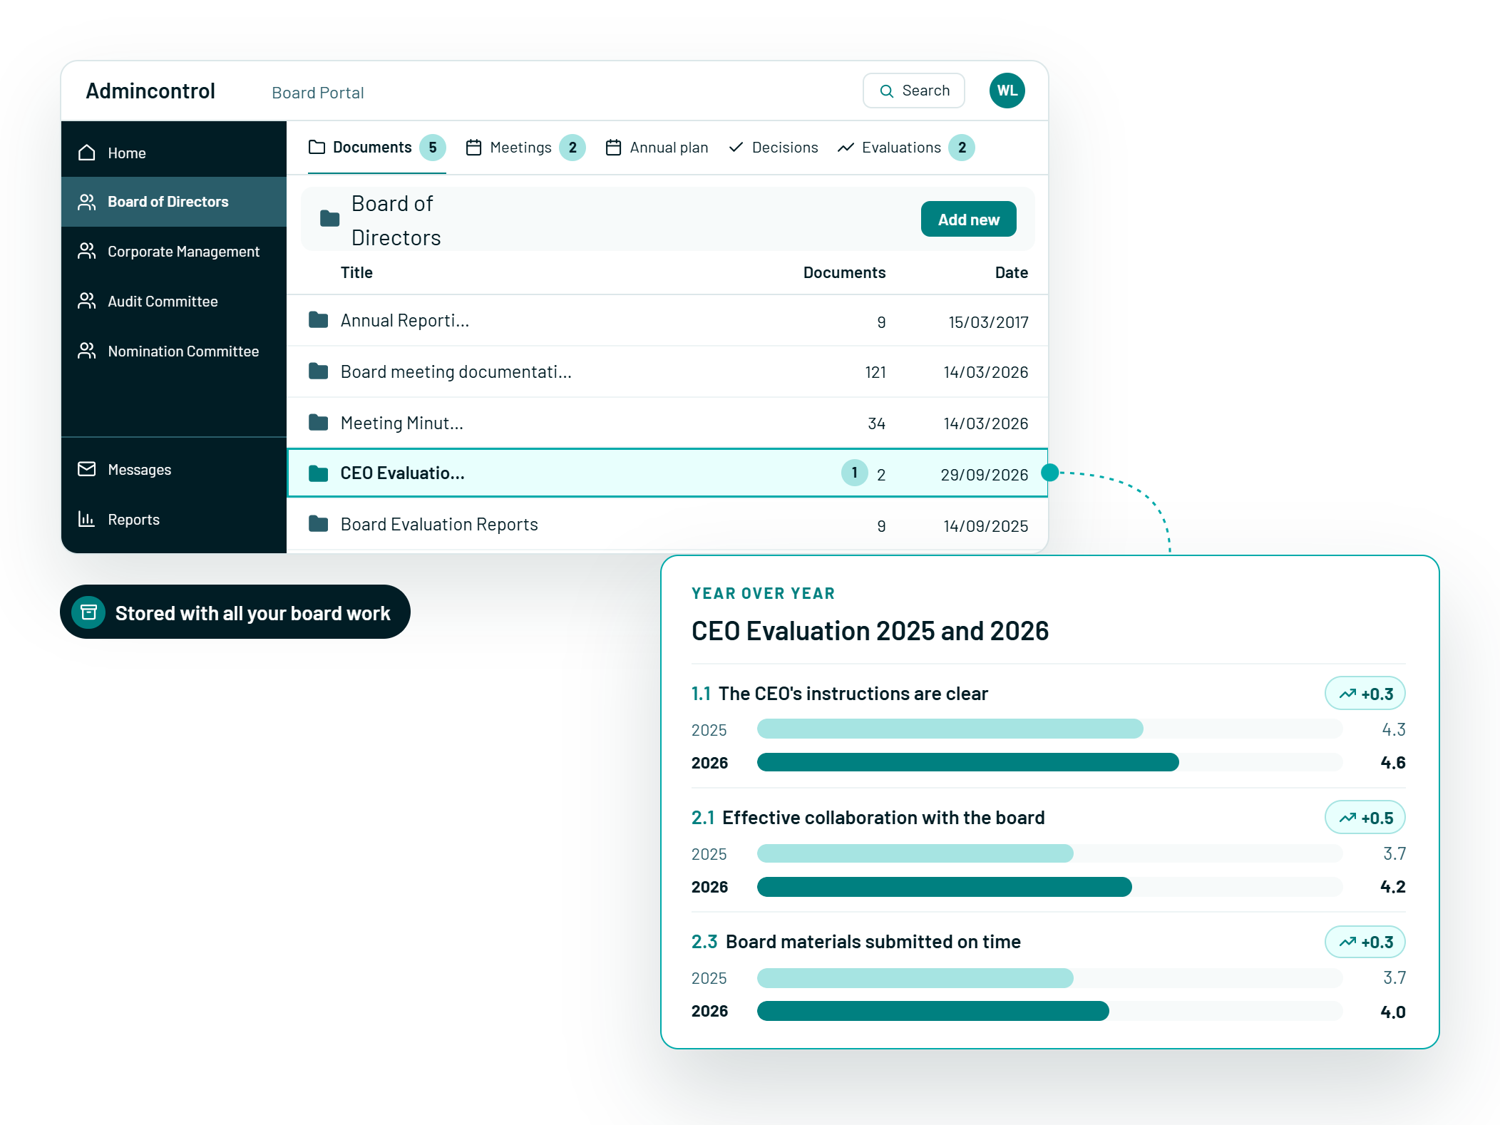Image resolution: width=1500 pixels, height=1125 pixels.
Task: Click the Corporate Management people icon
Action: [x=86, y=251]
